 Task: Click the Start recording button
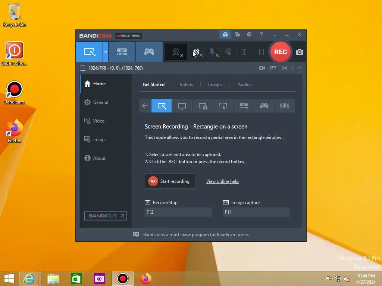click(x=170, y=181)
